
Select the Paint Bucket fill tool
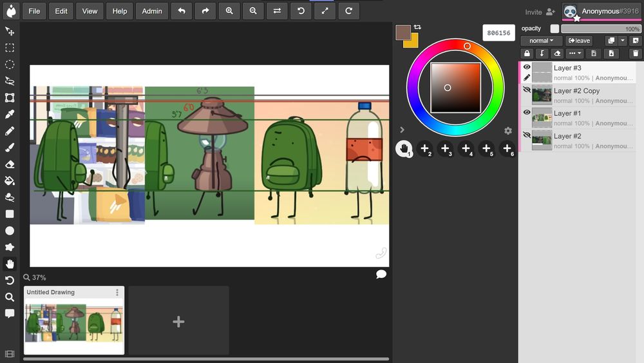coord(10,181)
